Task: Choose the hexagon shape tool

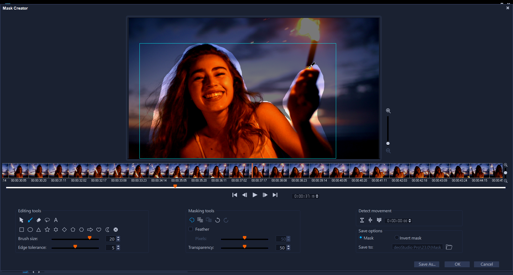Action: [x=81, y=230]
